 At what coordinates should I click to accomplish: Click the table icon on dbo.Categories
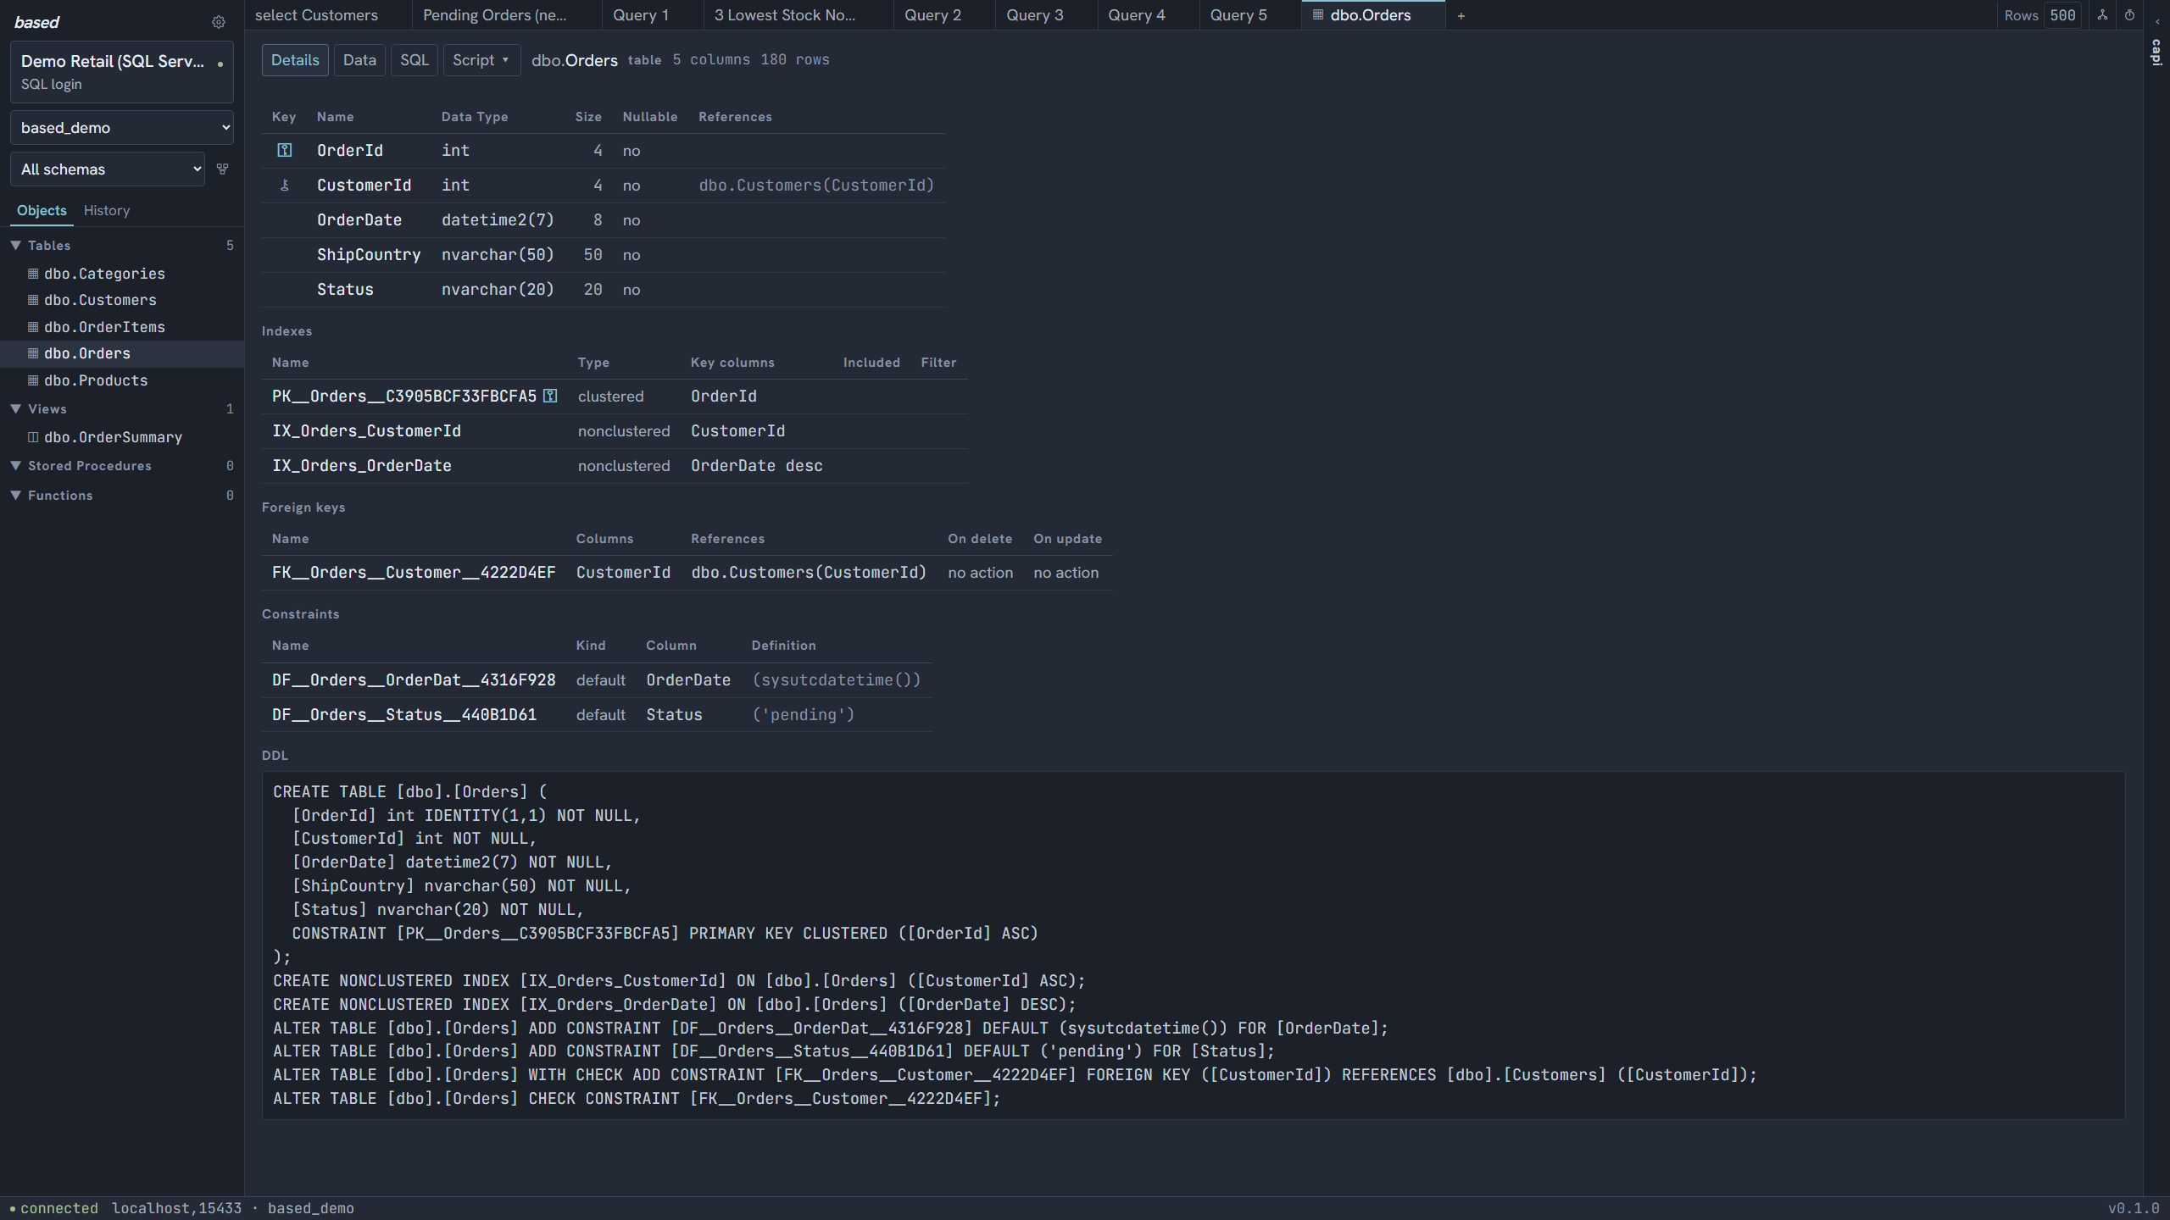33,274
